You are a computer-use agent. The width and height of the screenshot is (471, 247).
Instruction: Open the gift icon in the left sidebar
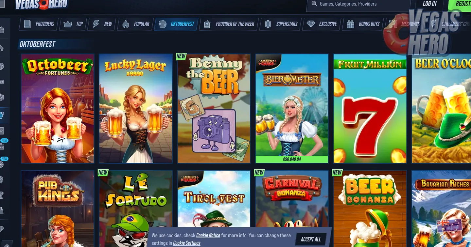click(2, 30)
